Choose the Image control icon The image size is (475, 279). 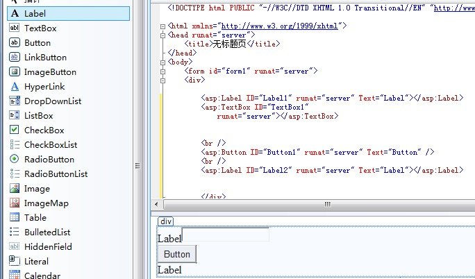point(15,188)
